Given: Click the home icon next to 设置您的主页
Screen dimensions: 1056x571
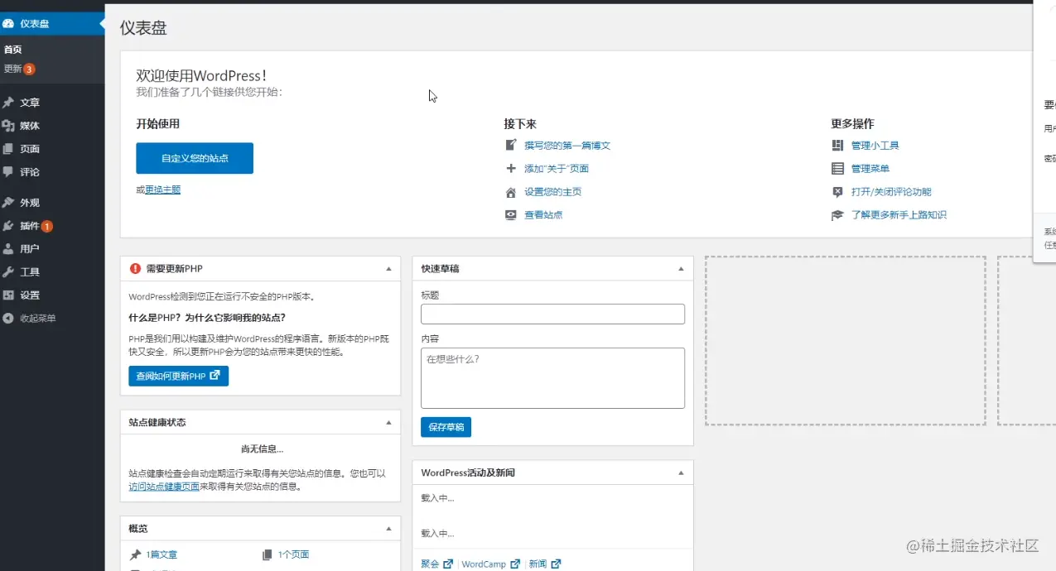Looking at the screenshot, I should 511,192.
